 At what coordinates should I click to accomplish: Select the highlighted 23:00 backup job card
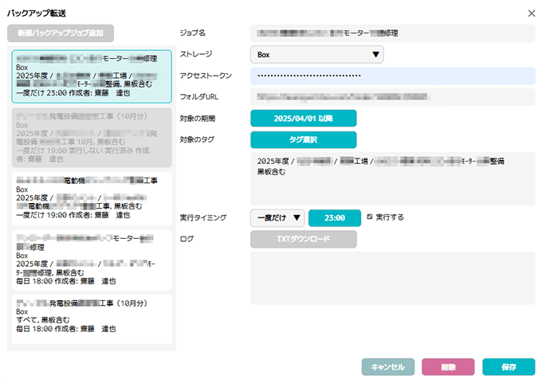pos(92,76)
